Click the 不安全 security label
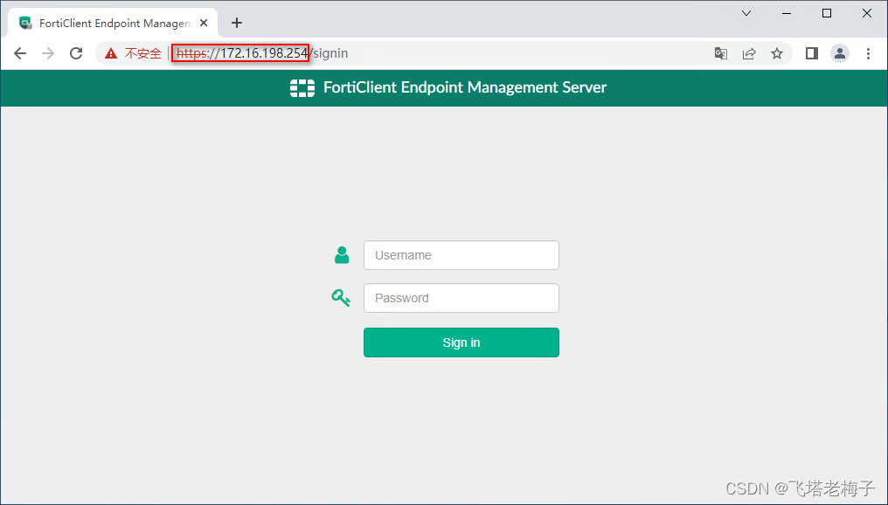Viewport: 888px width, 505px height. [x=143, y=53]
